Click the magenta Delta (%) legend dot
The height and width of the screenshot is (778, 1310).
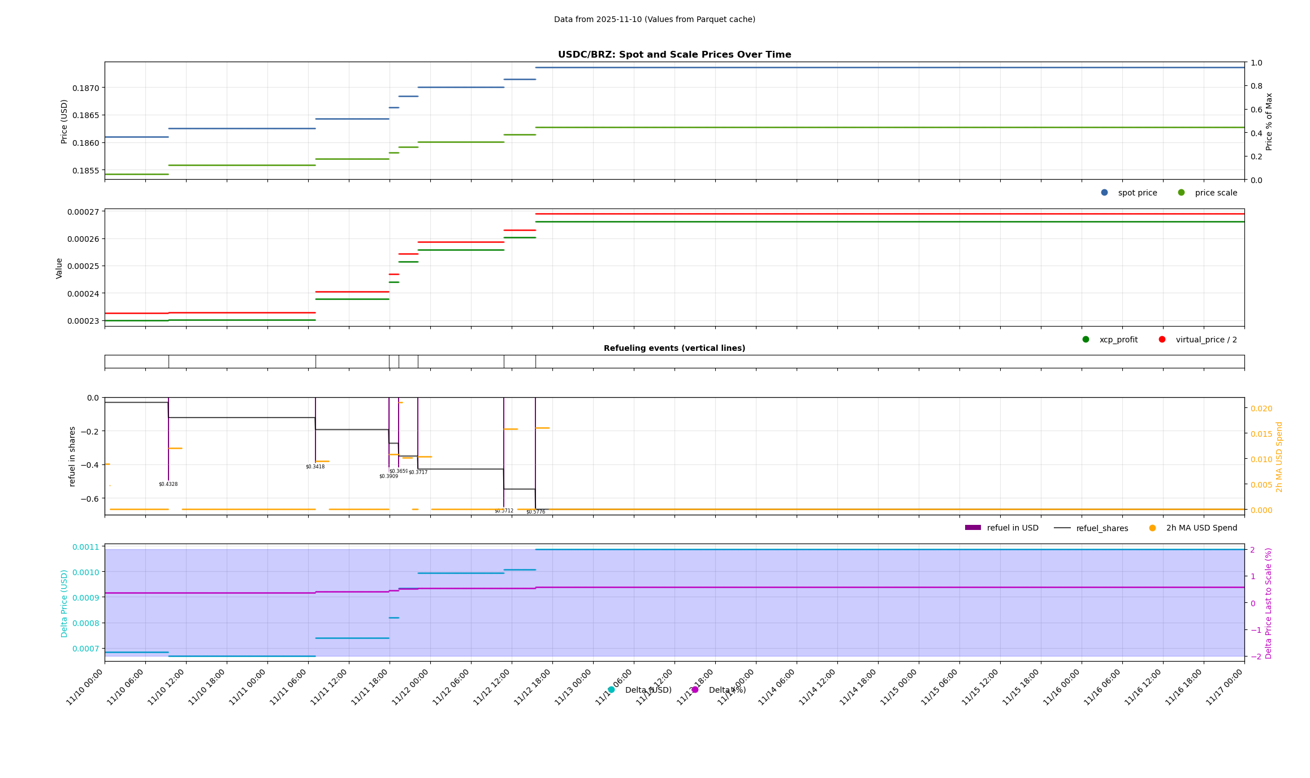(x=695, y=690)
